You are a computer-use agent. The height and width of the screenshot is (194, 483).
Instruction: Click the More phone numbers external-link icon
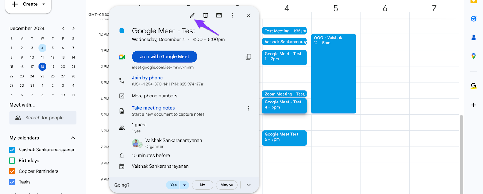point(122,96)
